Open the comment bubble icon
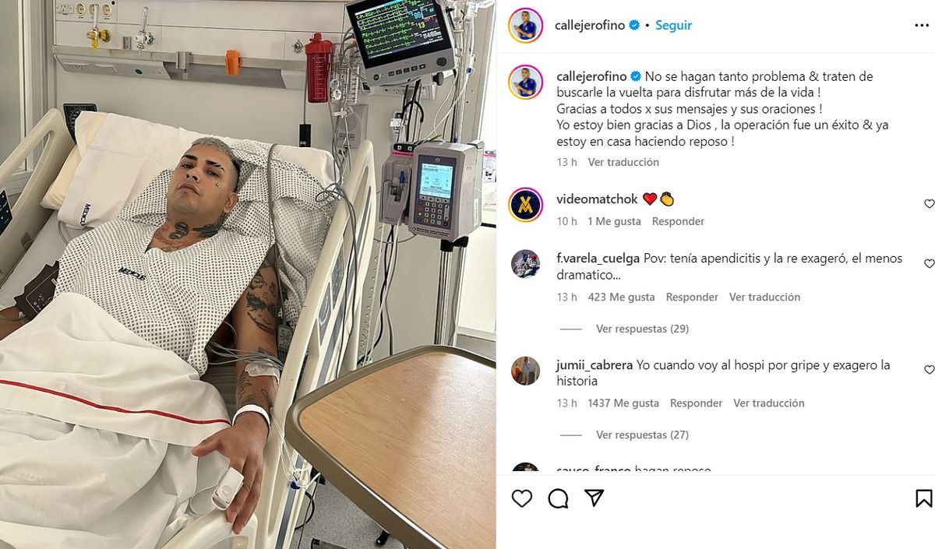 pos(558,498)
